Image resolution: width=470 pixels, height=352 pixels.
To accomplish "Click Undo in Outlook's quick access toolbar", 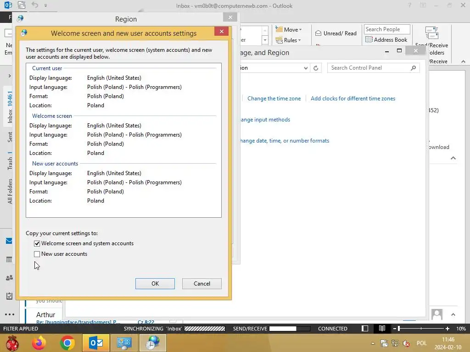I will (x=35, y=5).
